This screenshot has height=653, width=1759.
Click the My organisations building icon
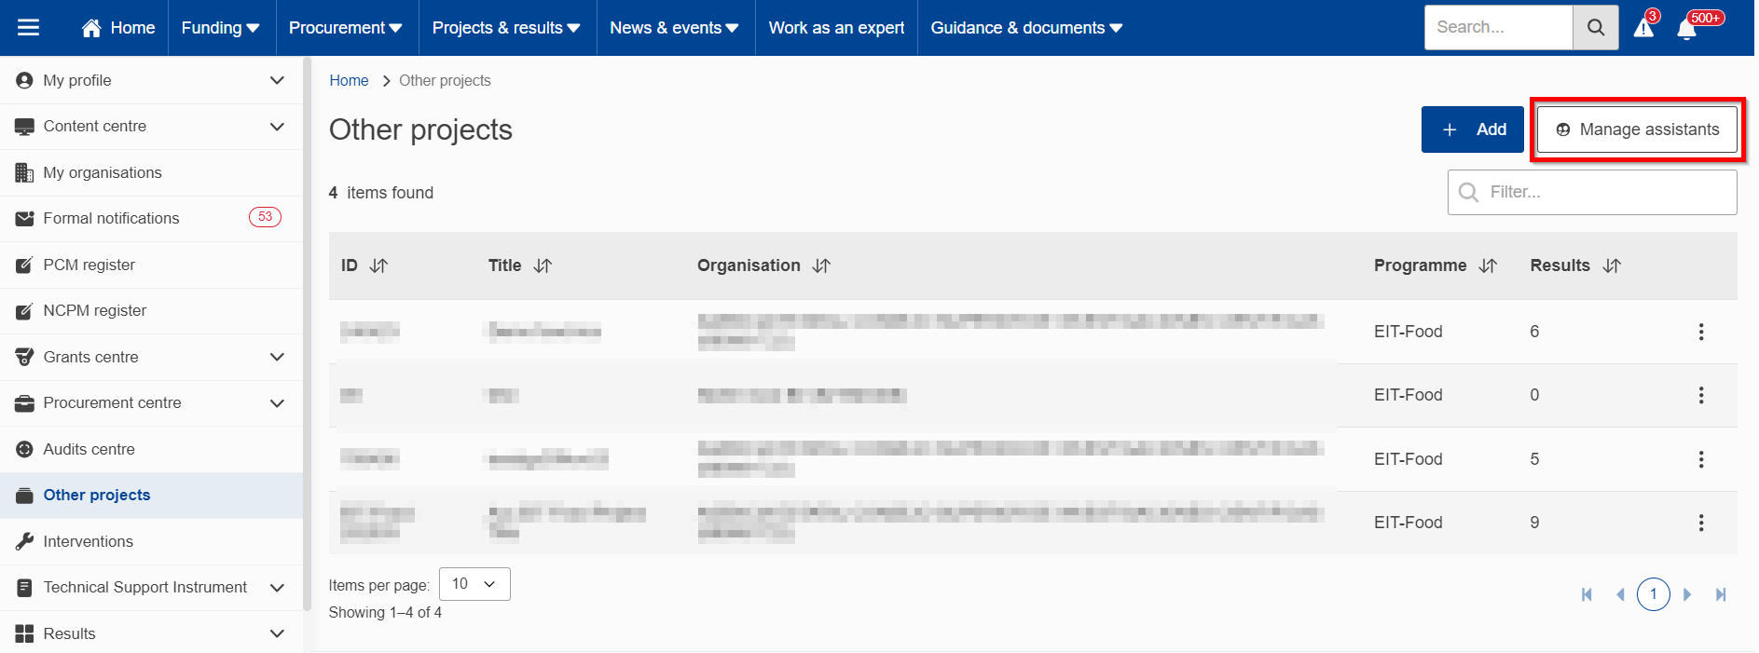[x=24, y=172]
